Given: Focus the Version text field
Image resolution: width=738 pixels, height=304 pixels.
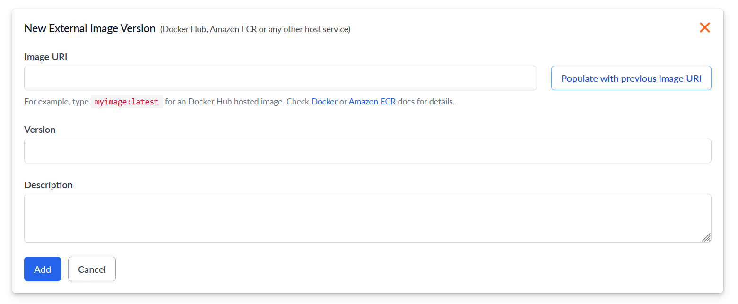Looking at the screenshot, I should click(367, 151).
